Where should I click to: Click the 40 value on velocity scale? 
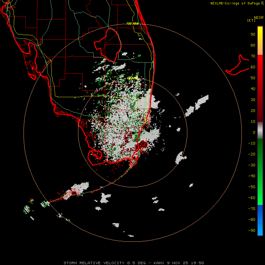[253, 89]
